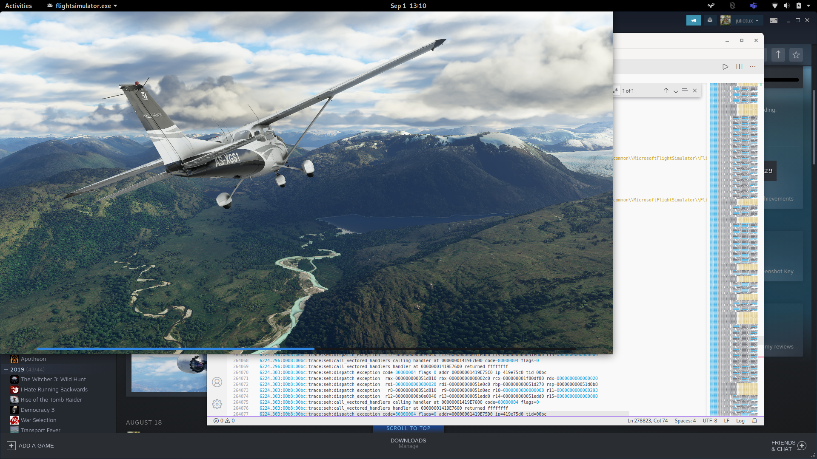Open the Accounts icon in editor activity bar

click(x=217, y=382)
